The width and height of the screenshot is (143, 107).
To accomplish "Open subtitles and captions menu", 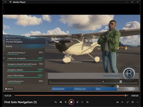I will [117, 102].
